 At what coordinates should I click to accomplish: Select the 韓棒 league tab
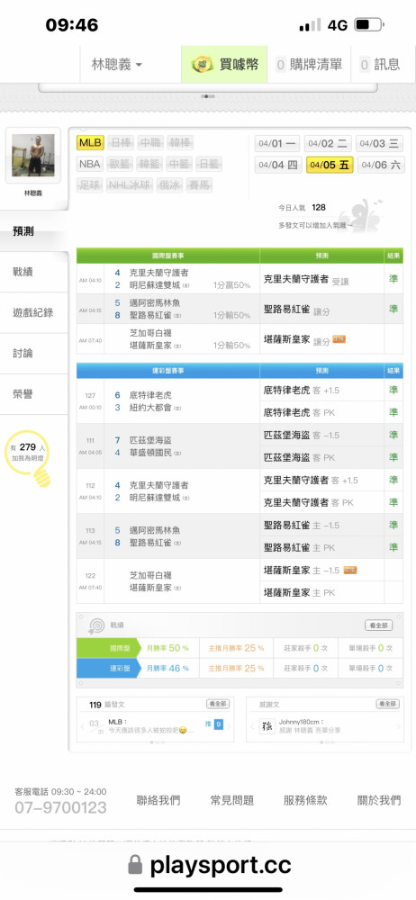(180, 143)
